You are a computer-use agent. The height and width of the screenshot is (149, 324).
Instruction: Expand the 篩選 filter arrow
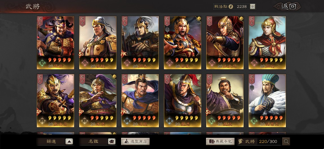[69, 141]
